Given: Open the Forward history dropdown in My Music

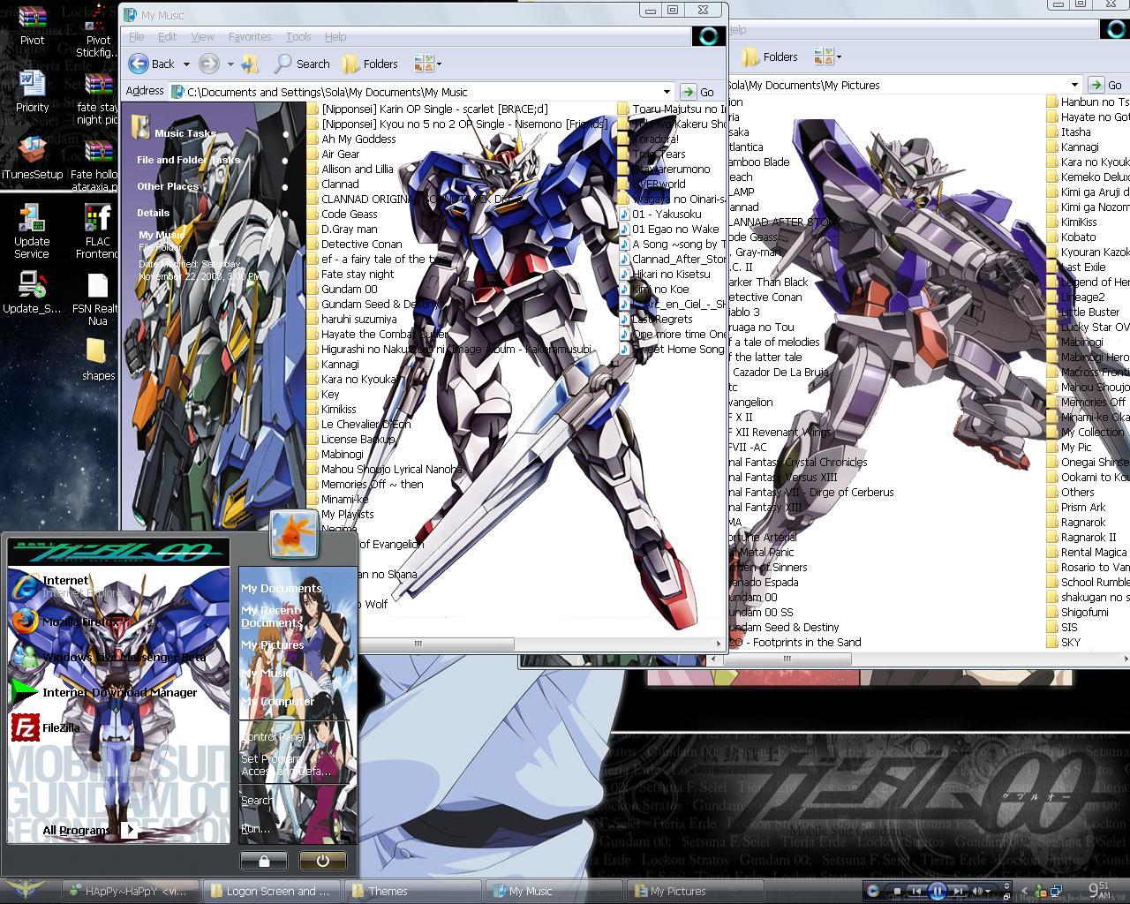Looking at the screenshot, I should tap(230, 64).
